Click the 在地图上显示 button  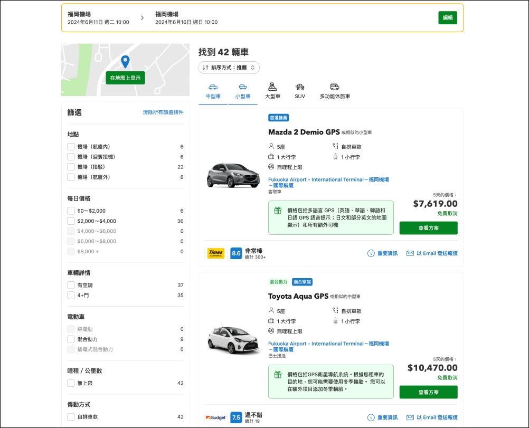pyautogui.click(x=125, y=78)
